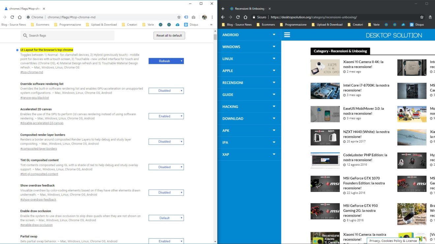Viewport: 435px width, 244px height.
Task: Click the reload icon in the flags window
Action: [12, 17]
